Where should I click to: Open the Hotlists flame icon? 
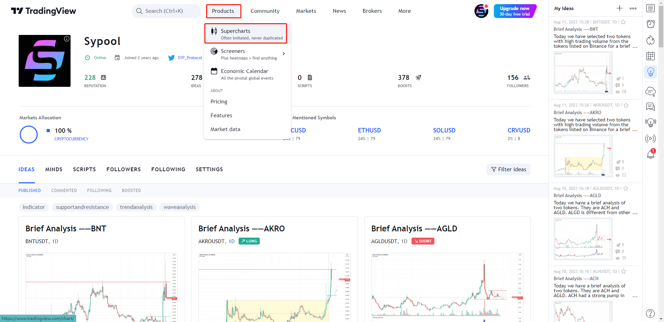tap(651, 40)
